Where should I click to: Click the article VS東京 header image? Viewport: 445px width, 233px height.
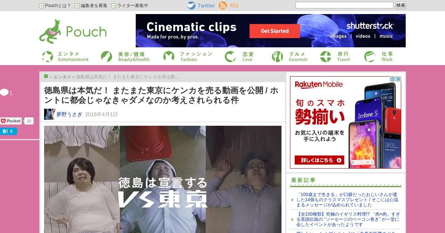click(163, 179)
